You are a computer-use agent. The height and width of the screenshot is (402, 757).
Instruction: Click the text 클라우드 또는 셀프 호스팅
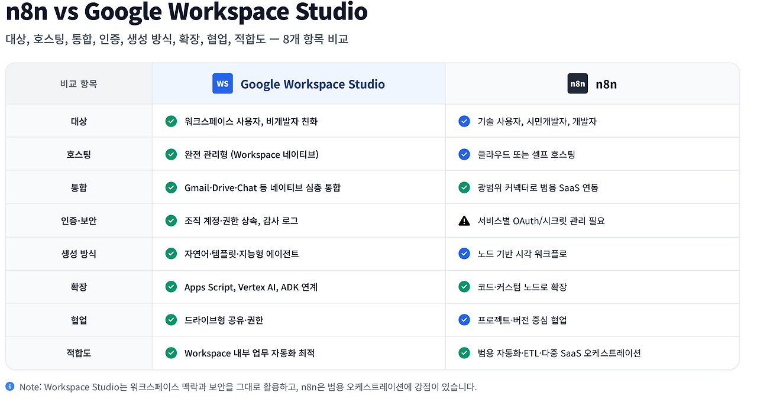[x=526, y=154]
